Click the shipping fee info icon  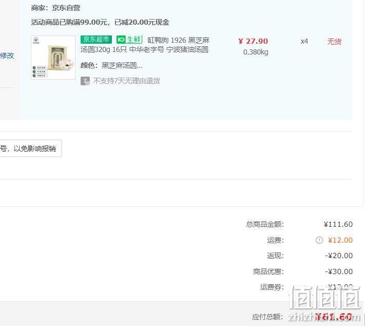pos(319,240)
